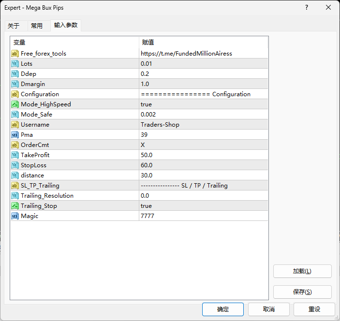Click the help question mark in title bar
340x321 pixels.
(x=307, y=7)
